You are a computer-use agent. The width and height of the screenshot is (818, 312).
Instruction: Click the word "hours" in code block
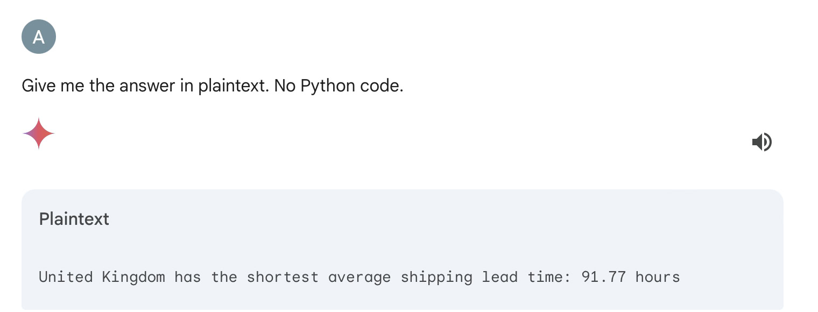tap(658, 277)
